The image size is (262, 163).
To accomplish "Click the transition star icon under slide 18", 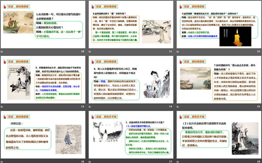I will 178,161.
